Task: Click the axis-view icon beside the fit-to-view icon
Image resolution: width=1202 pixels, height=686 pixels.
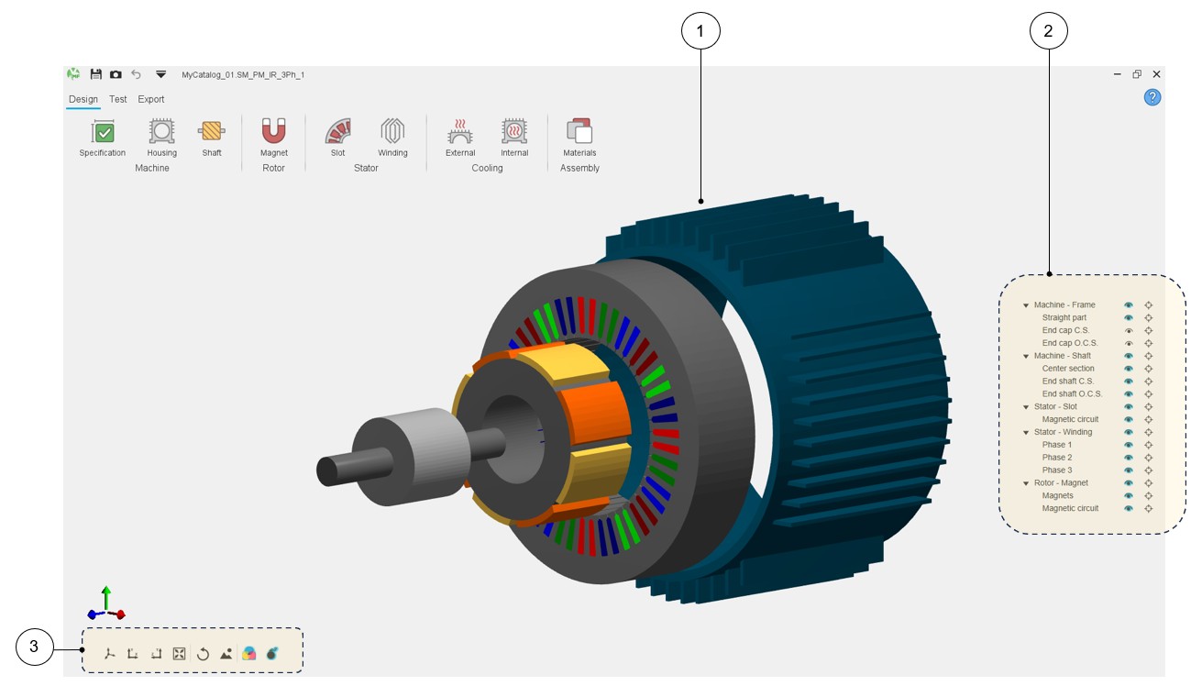Action: (156, 654)
